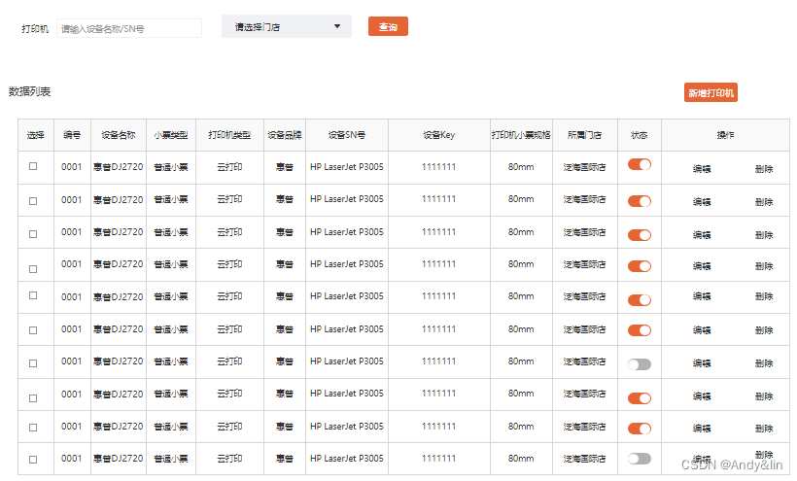The height and width of the screenshot is (481, 797).
Task: Click the 新增打印机 add printer button
Action: point(710,93)
